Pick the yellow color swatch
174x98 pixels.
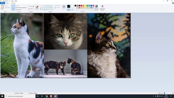85,6
